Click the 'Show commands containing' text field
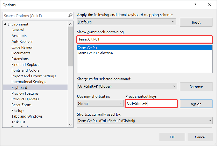Screen dimensions: 217x146 (144, 39)
